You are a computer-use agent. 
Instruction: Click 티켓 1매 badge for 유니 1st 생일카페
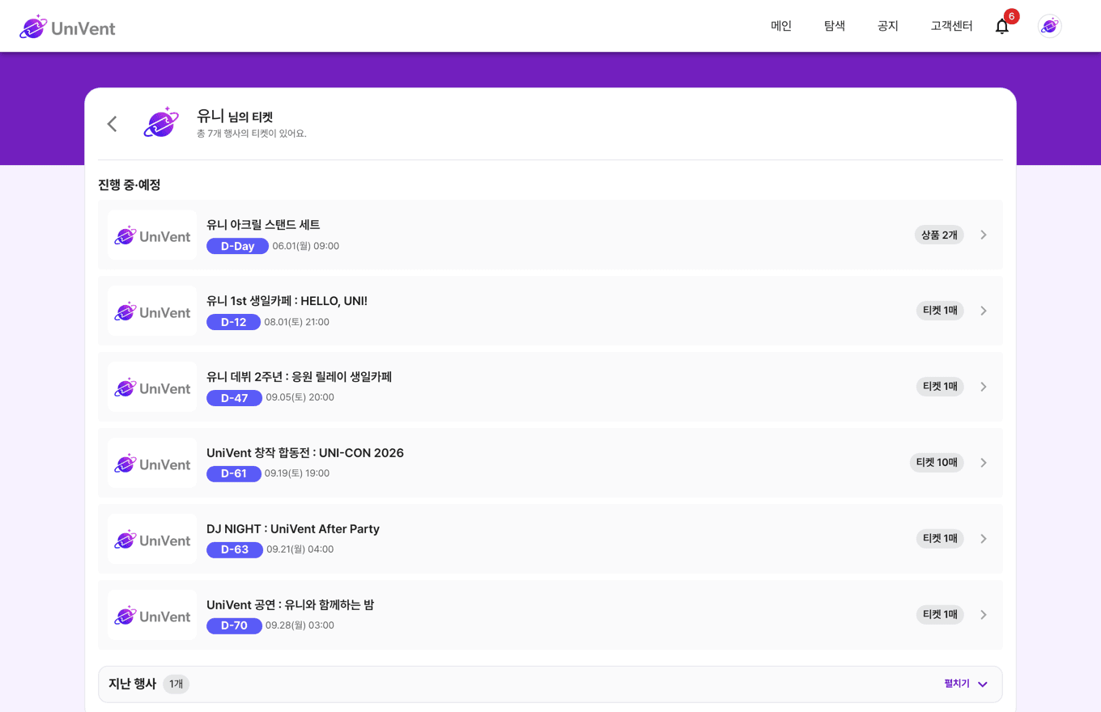pos(940,311)
